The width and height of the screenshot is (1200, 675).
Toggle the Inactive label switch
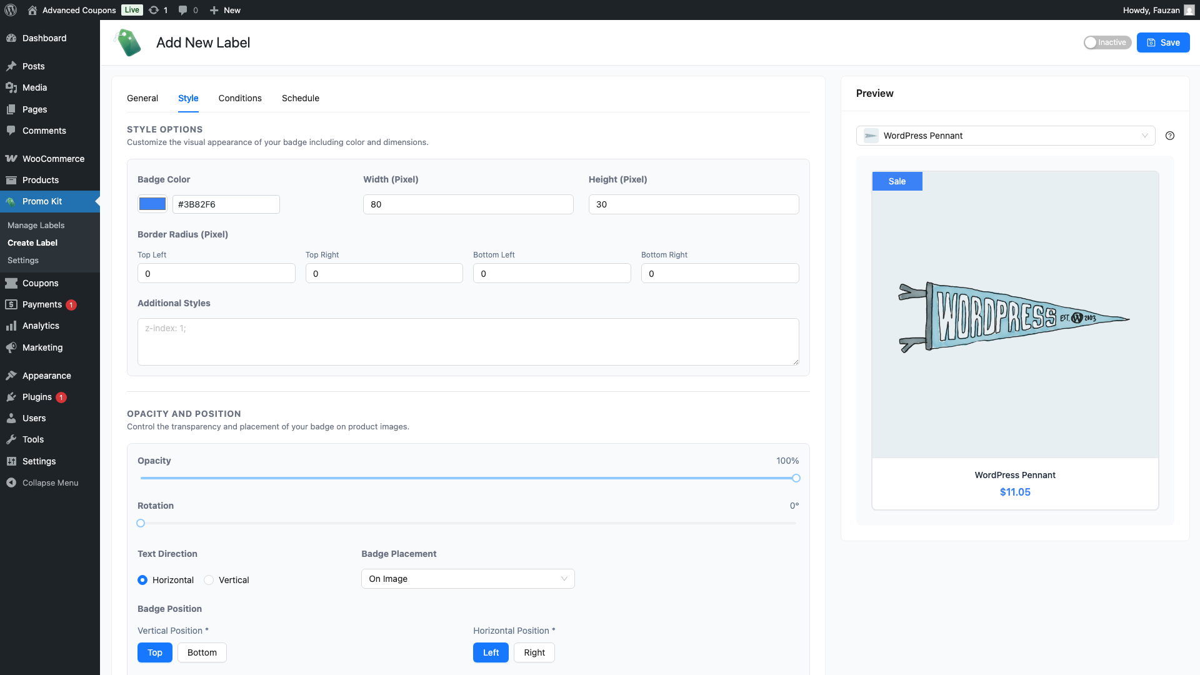(x=1107, y=42)
